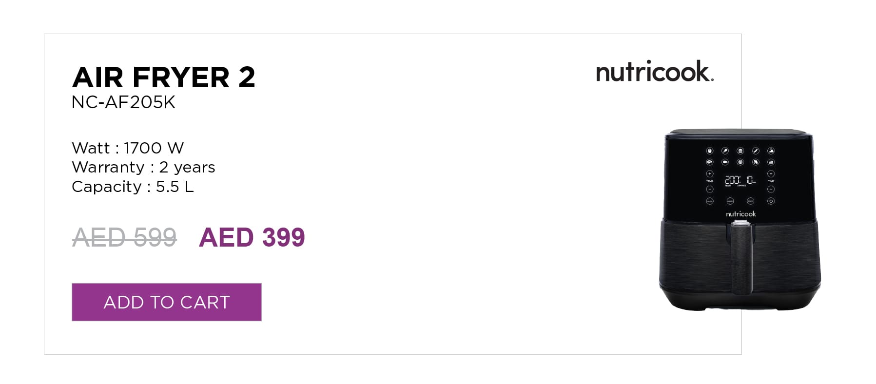Tap the 200 degree display on fryer
Image resolution: width=876 pixels, height=384 pixels.
pyautogui.click(x=732, y=180)
